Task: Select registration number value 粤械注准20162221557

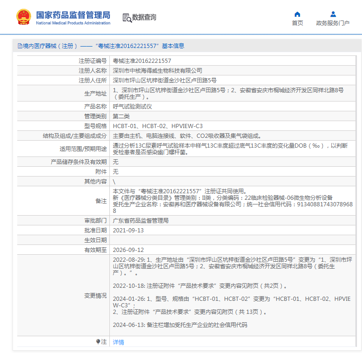Action: (x=142, y=61)
